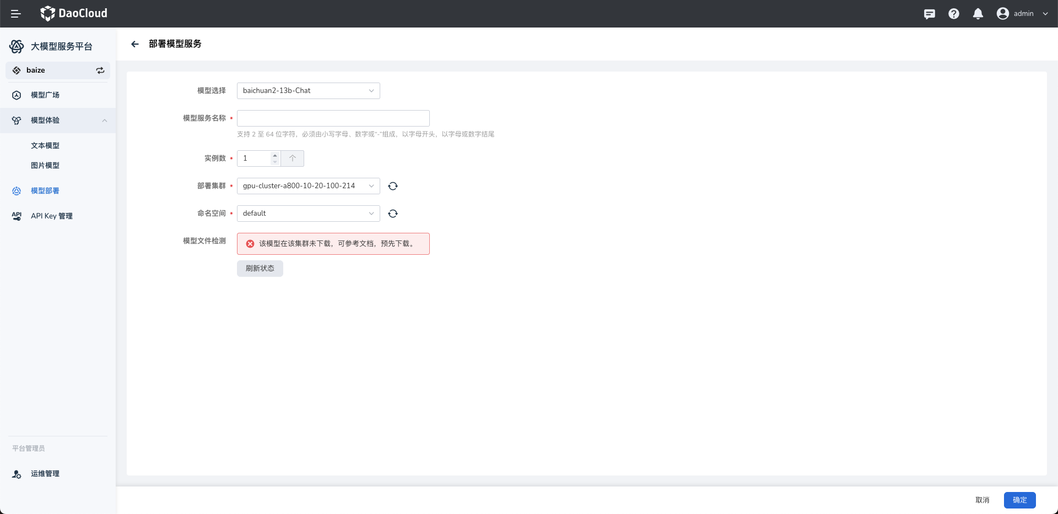Open the 部署集群 cluster dropdown
This screenshot has width=1058, height=514.
[308, 186]
